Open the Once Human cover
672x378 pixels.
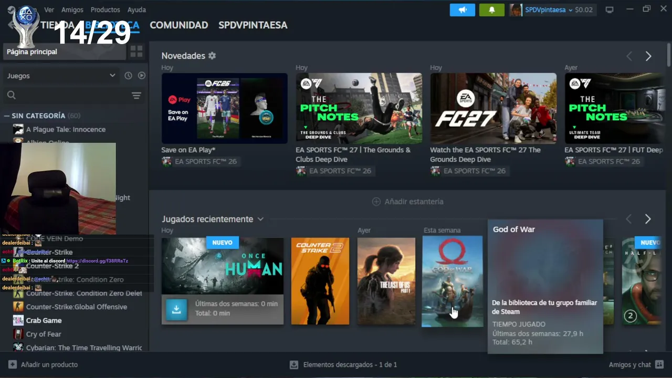click(x=223, y=266)
